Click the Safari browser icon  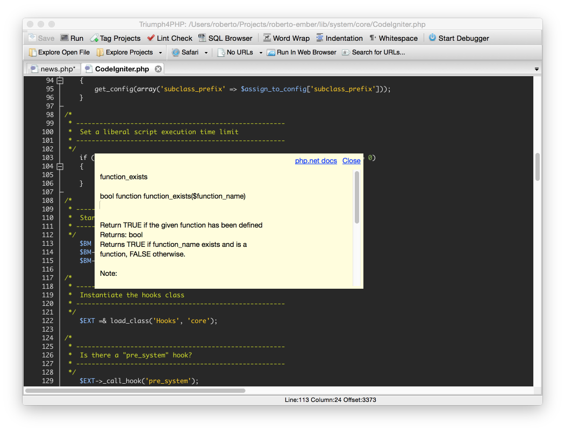click(x=175, y=53)
